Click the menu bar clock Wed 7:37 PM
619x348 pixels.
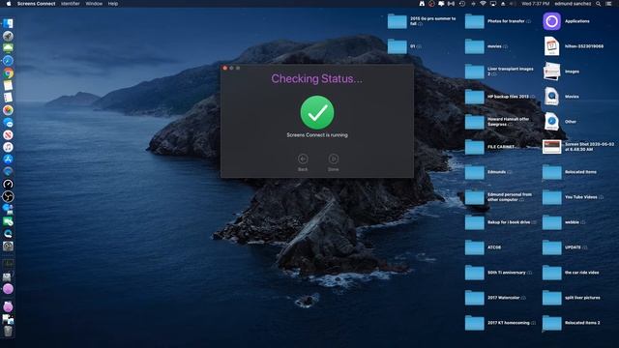coord(535,4)
